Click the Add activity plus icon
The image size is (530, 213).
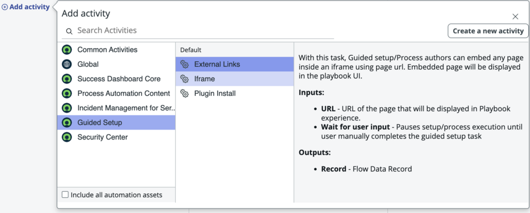click(5, 7)
